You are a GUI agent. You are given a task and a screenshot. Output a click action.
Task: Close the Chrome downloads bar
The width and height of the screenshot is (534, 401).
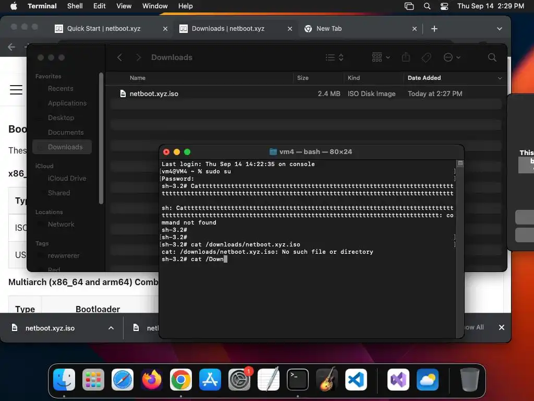[x=502, y=327]
